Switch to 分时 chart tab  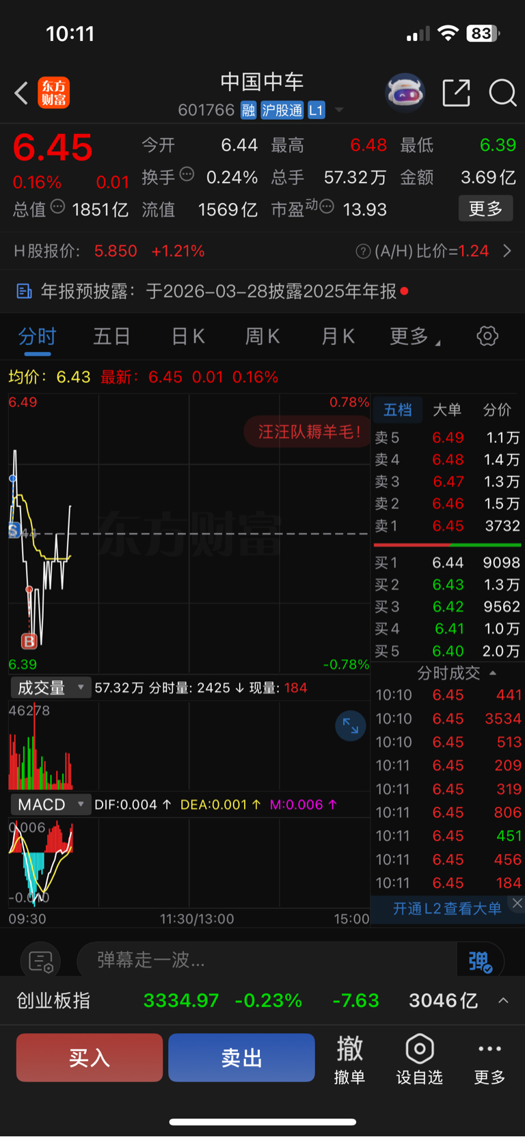pos(37,336)
